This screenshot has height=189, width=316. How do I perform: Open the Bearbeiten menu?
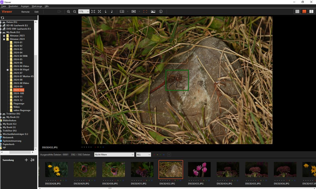(13, 6)
